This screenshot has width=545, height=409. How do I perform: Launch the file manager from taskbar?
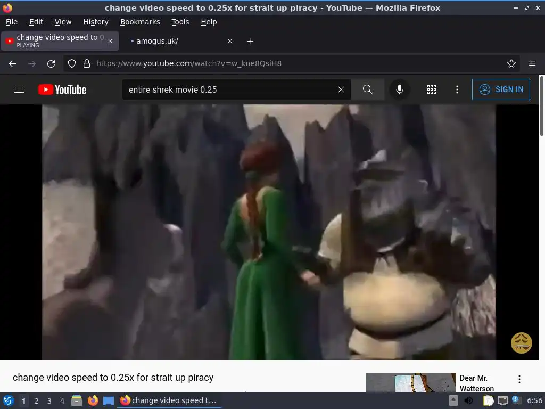click(77, 400)
